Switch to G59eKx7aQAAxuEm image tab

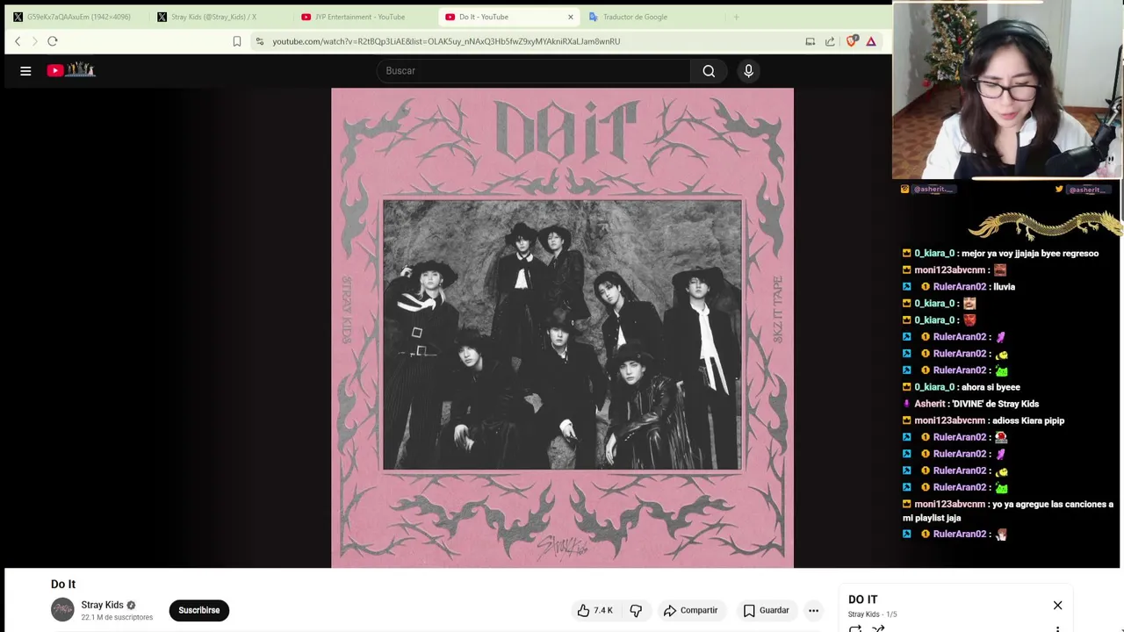click(76, 17)
